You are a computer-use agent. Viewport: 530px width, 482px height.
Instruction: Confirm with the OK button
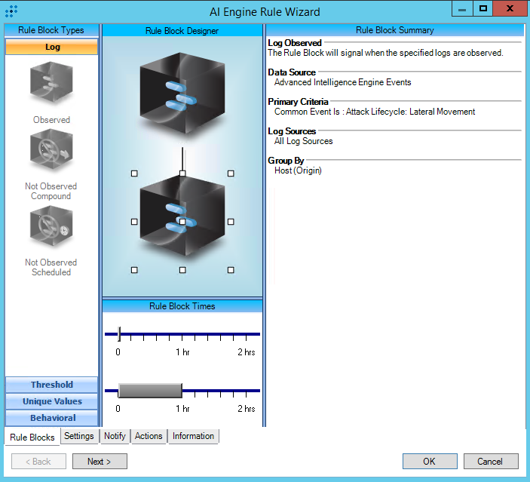(x=429, y=462)
